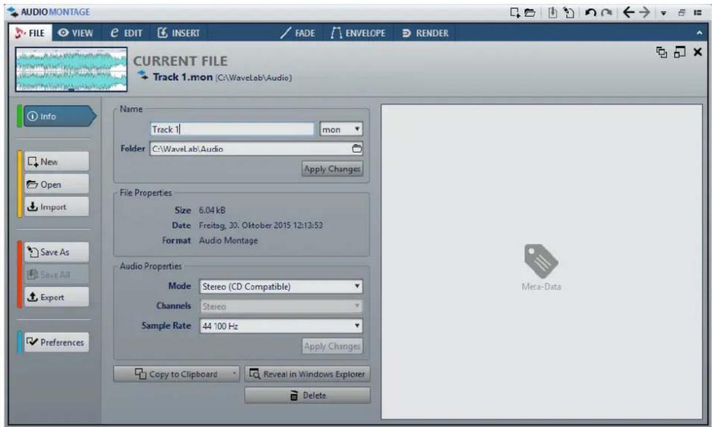Click the Size value 6.04 kB

click(x=212, y=211)
